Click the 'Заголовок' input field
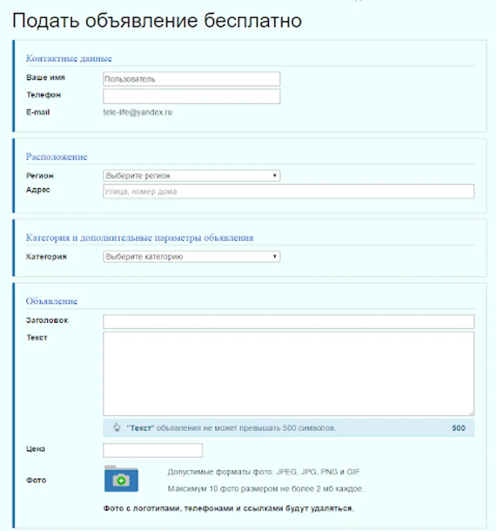496x531 pixels. pyautogui.click(x=289, y=322)
